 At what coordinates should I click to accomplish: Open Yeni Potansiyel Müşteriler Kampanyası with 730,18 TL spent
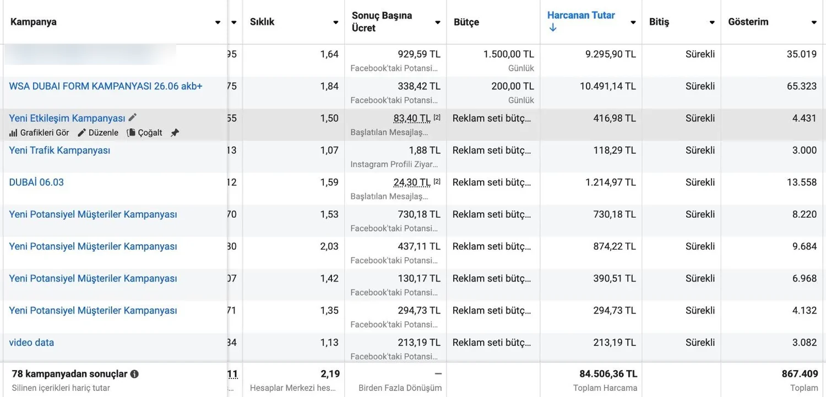[93, 214]
